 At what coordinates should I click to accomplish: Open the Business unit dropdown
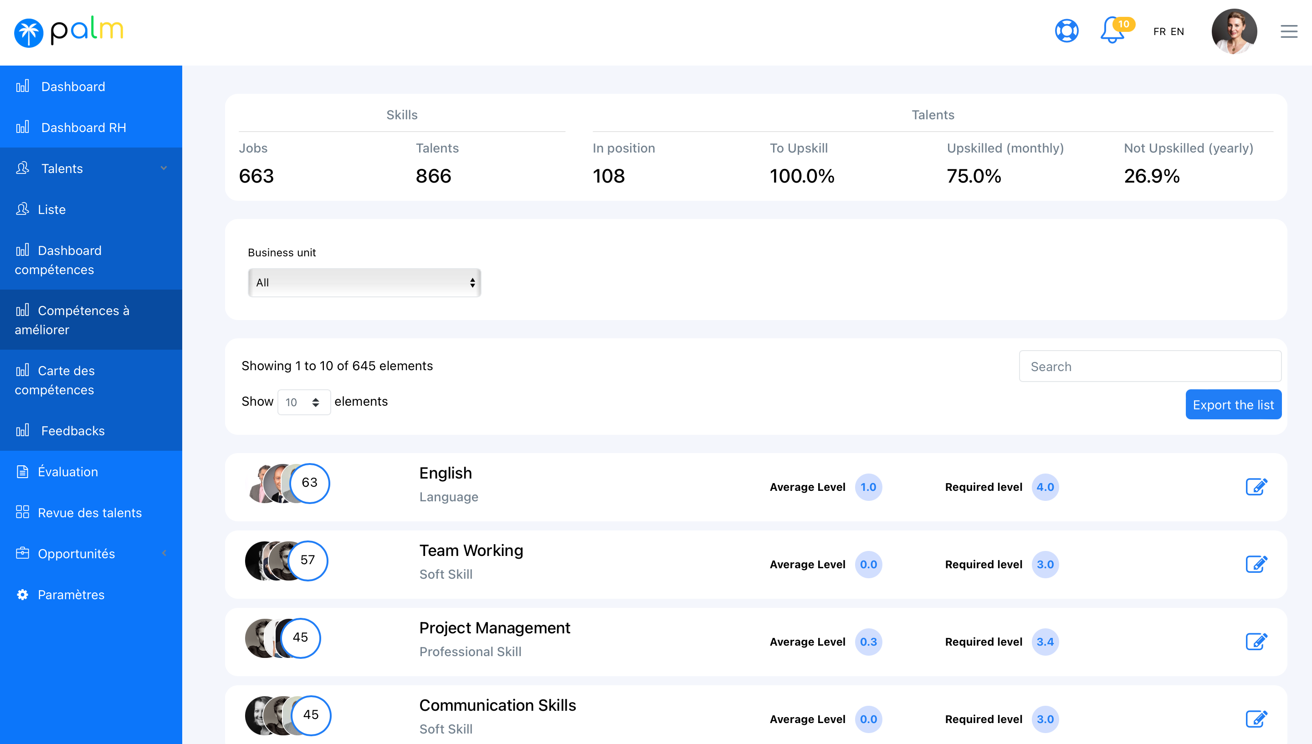click(364, 283)
